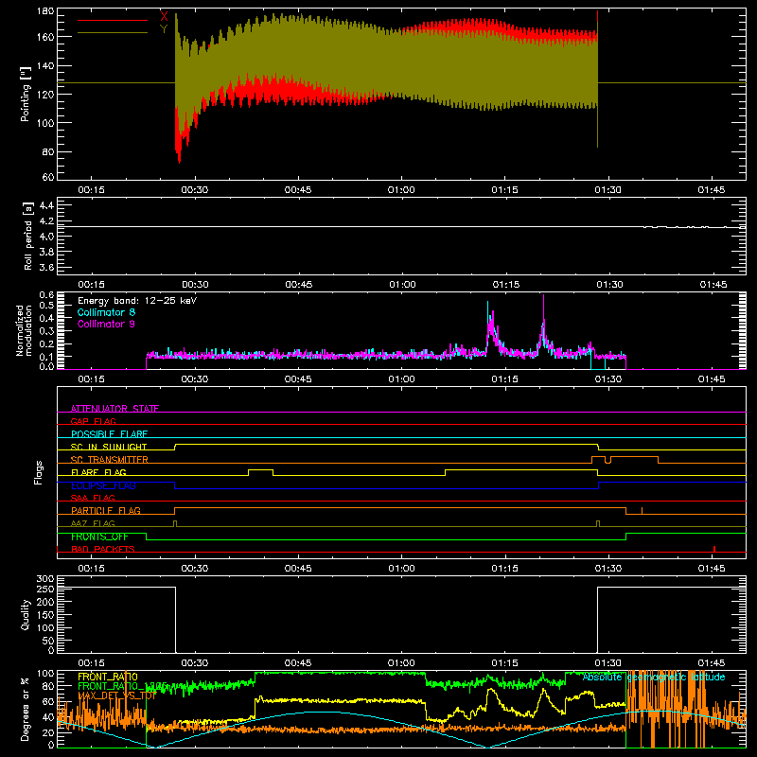This screenshot has height=757, width=757.
Task: Click the SC_IN_SUNLIGHT flag label
Action: tap(109, 447)
